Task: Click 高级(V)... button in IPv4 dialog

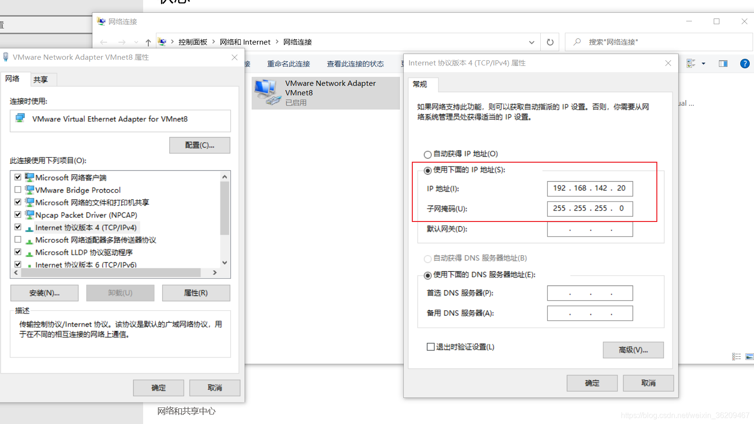Action: pos(633,350)
